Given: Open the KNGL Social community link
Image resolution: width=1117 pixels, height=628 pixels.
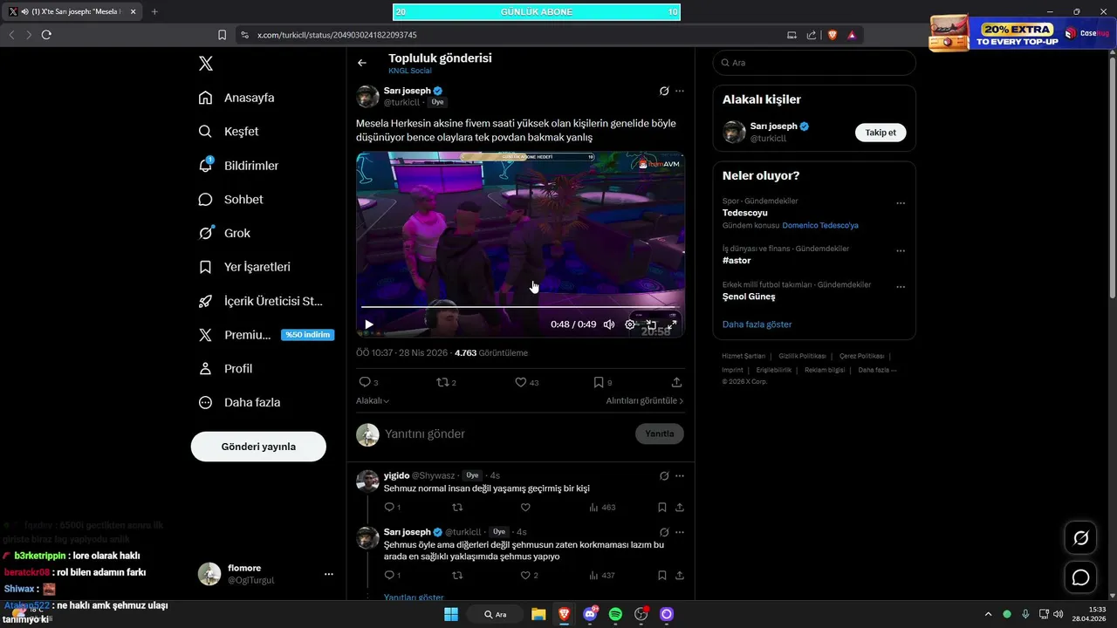Looking at the screenshot, I should (410, 71).
